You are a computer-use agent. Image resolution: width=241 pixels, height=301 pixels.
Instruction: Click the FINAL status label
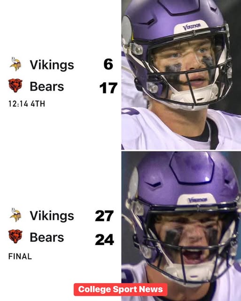(20, 256)
